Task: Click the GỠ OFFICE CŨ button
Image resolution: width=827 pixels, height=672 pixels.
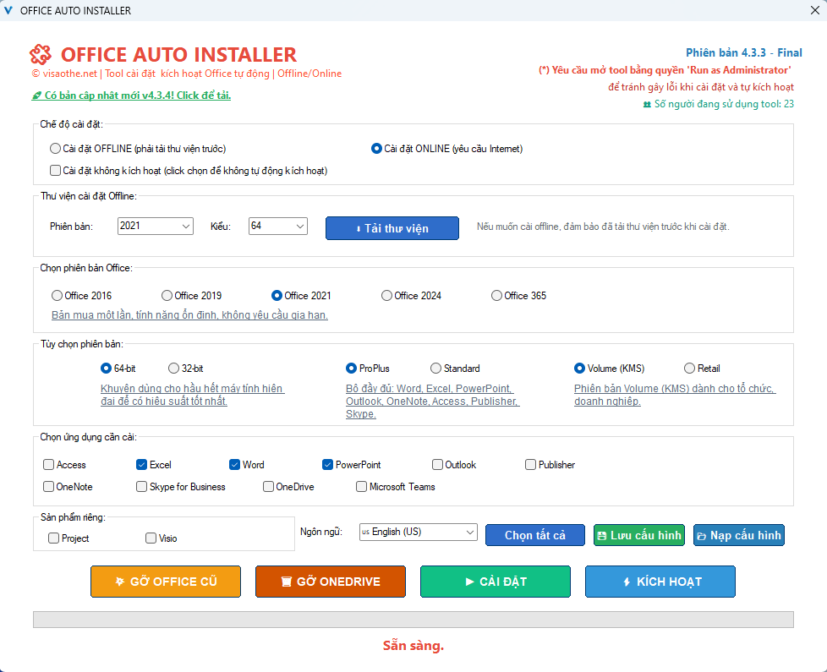Action: coord(166,582)
